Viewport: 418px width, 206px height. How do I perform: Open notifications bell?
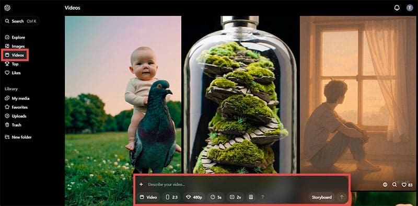[397, 8]
